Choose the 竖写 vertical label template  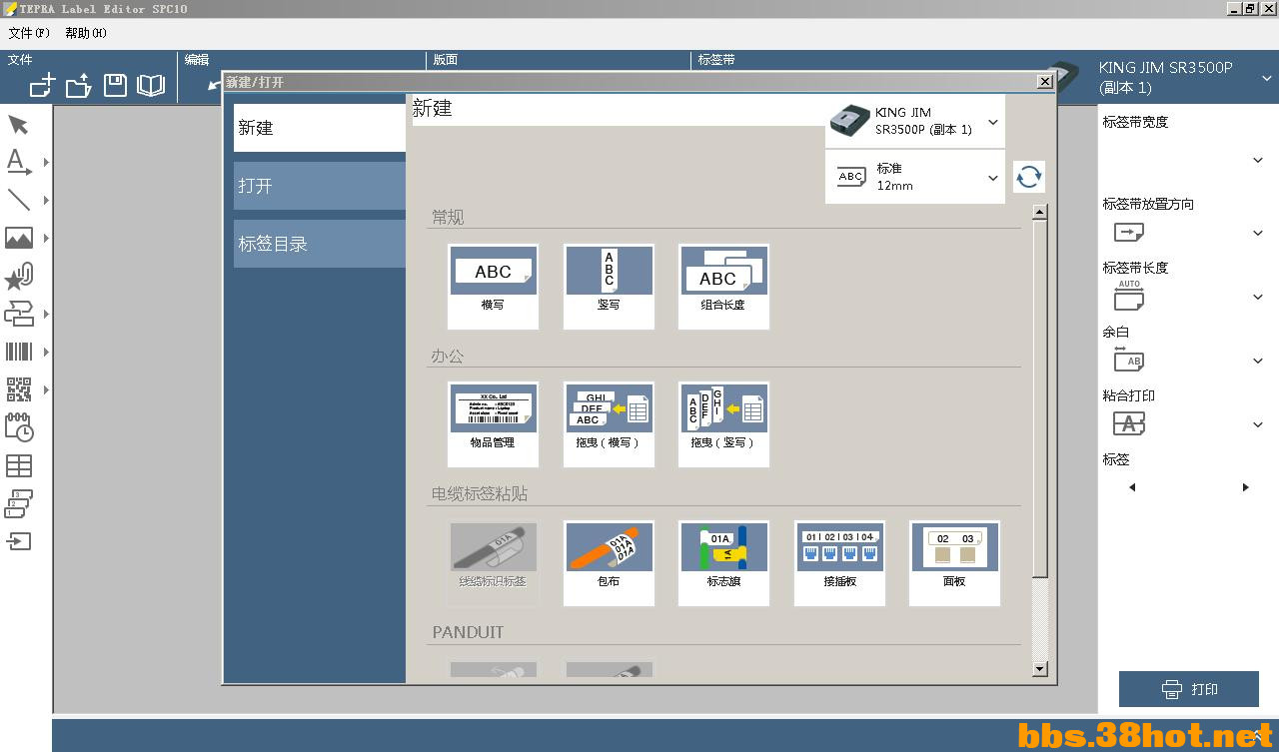(x=609, y=287)
